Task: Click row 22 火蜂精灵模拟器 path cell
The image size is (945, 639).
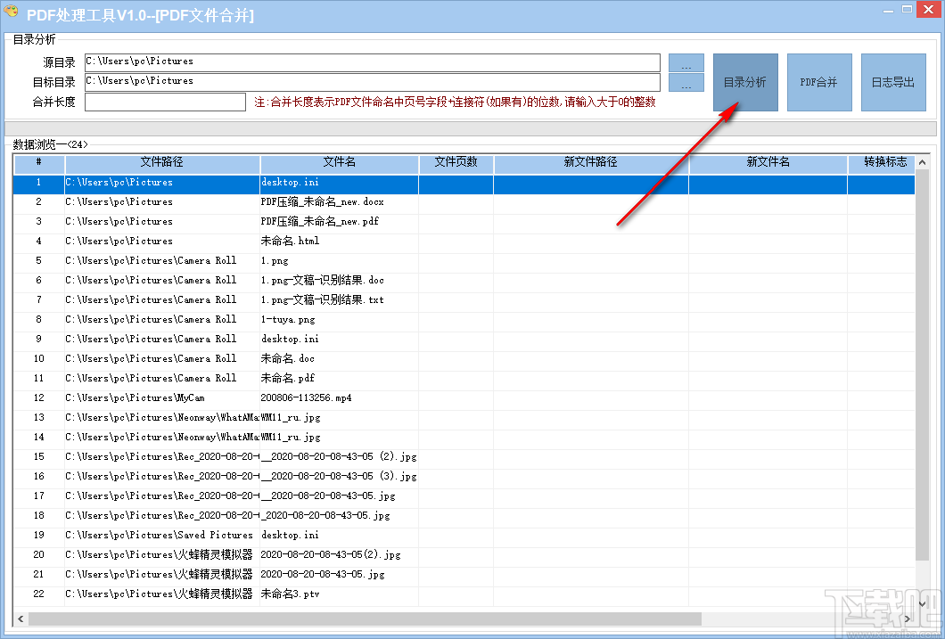Action: tap(162, 594)
